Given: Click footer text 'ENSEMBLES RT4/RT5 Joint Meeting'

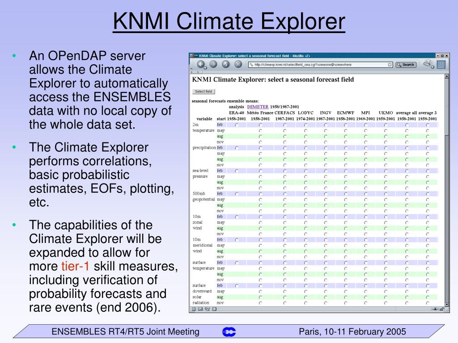Looking at the screenshot, I should [x=125, y=332].
